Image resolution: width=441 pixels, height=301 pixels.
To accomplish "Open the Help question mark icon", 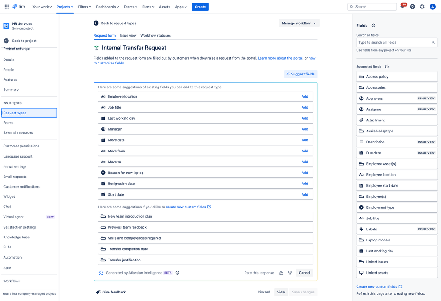I will pyautogui.click(x=412, y=7).
